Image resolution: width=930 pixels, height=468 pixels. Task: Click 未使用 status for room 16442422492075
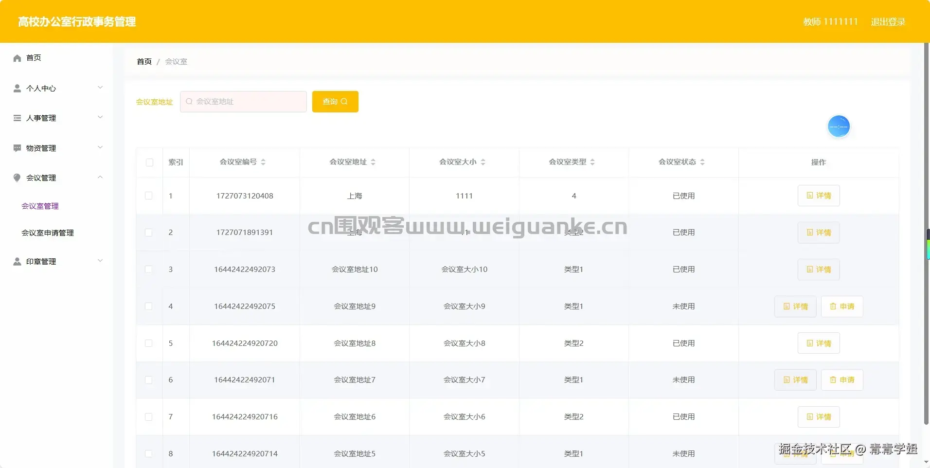(x=683, y=306)
